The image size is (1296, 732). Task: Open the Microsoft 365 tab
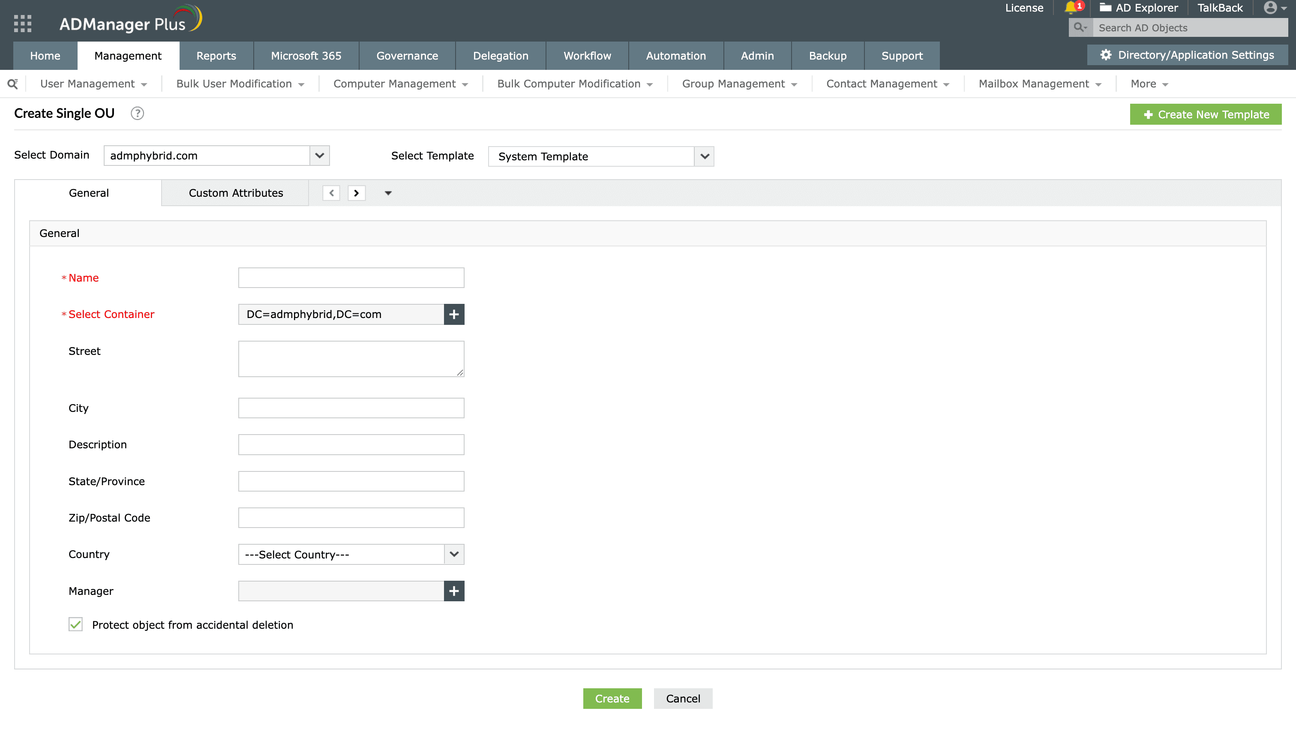pos(306,56)
